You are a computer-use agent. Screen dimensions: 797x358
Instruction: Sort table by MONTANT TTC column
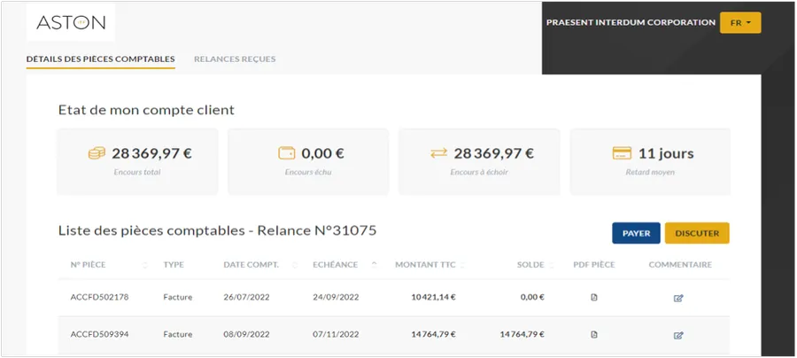tap(463, 265)
